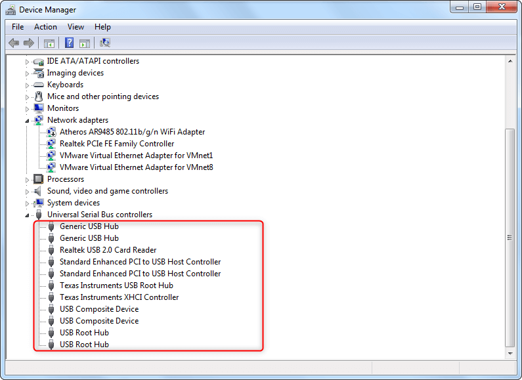Collapse the Network adapters node
Screen dimensions: 522x380
click(x=27, y=121)
